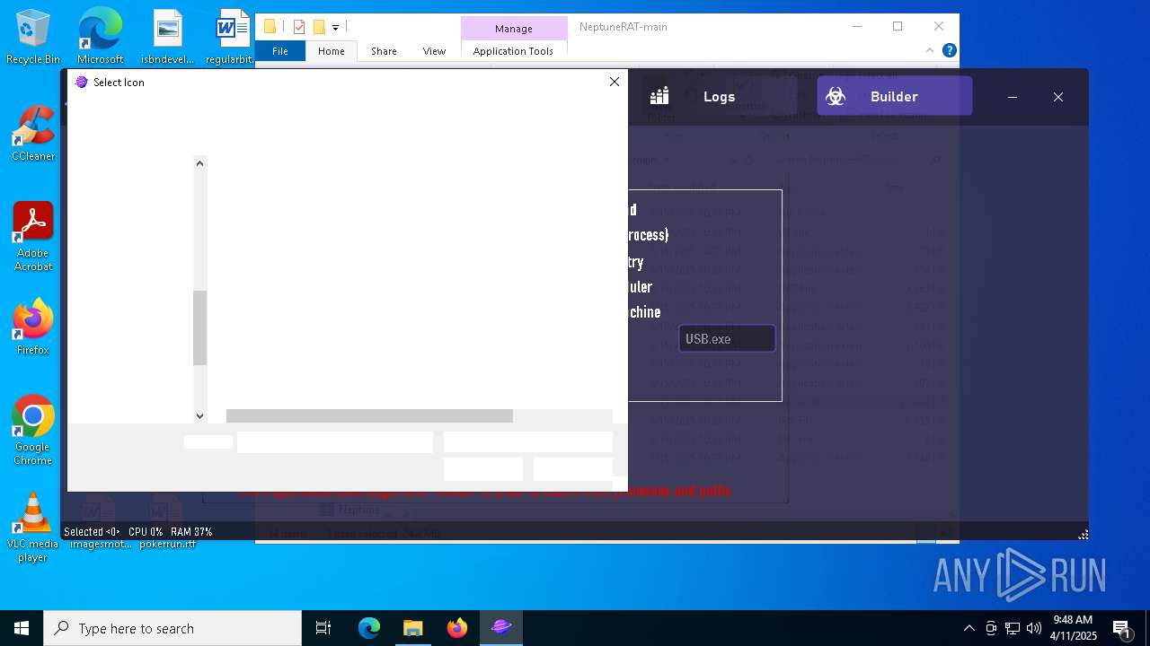Click the Neptune planet icon in taskbar
The width and height of the screenshot is (1150, 646).
(x=501, y=628)
